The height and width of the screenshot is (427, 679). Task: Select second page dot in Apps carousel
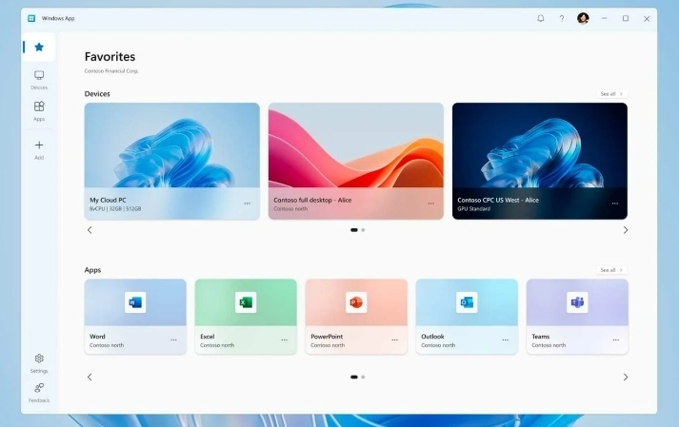(x=363, y=378)
